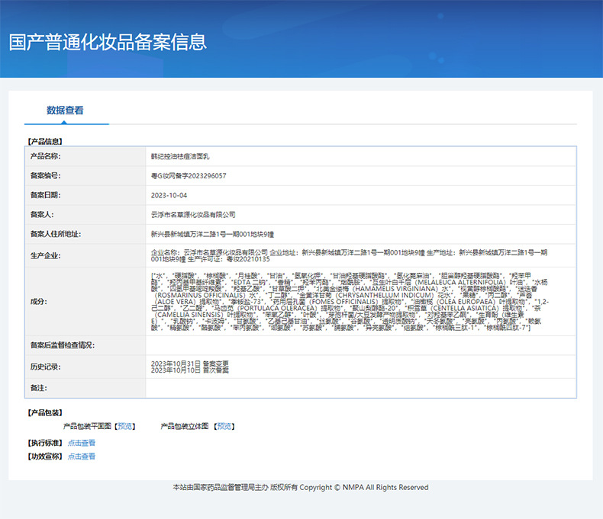The height and width of the screenshot is (519, 603).
Task: Click the 备案编号 value 2023296057
Action: tap(189, 176)
